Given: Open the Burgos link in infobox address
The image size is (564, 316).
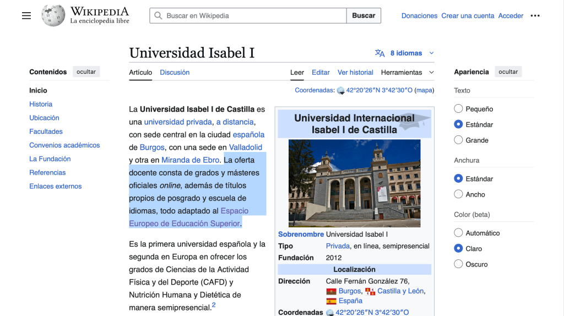Looking at the screenshot, I should point(350,291).
